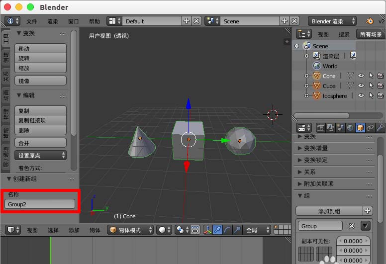Switch to Render Layers properties tab

(x=330, y=128)
